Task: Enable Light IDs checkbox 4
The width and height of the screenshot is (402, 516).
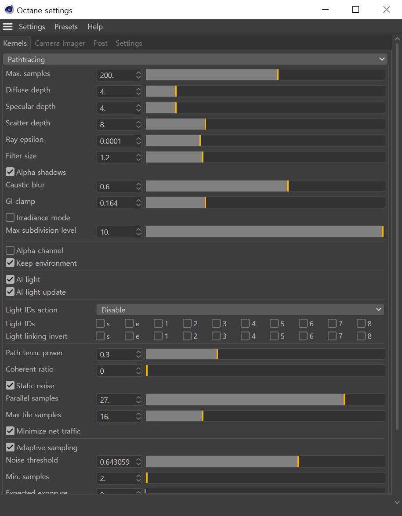Action: [245, 324]
